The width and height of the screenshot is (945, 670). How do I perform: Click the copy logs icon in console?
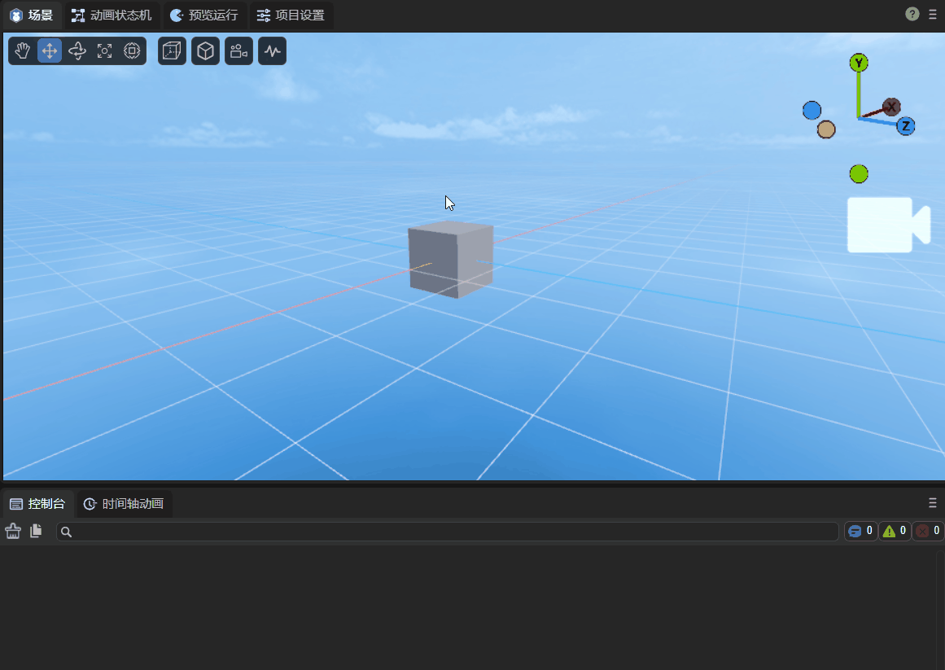click(36, 532)
